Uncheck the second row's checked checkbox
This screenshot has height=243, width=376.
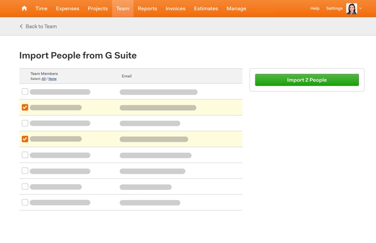pyautogui.click(x=25, y=107)
